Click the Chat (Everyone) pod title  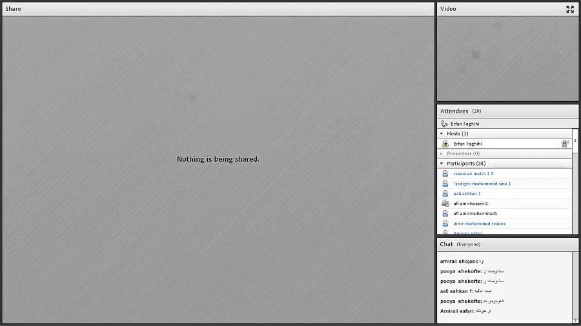click(460, 244)
